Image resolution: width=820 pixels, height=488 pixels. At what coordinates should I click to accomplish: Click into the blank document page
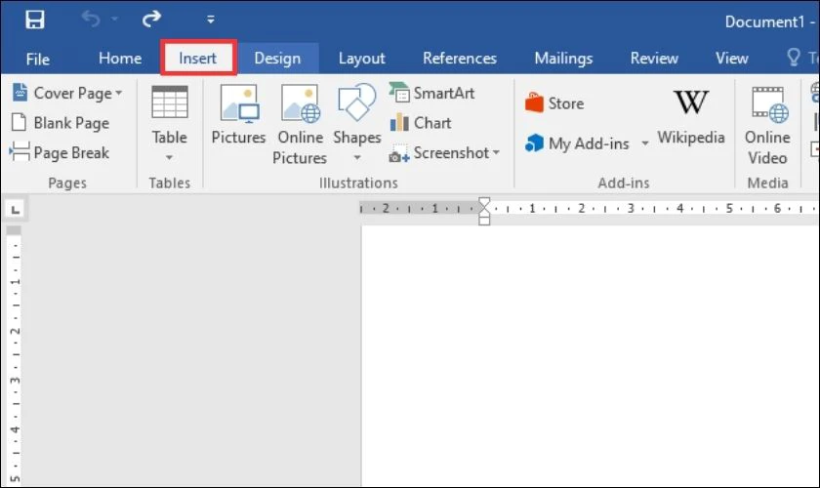(x=590, y=355)
